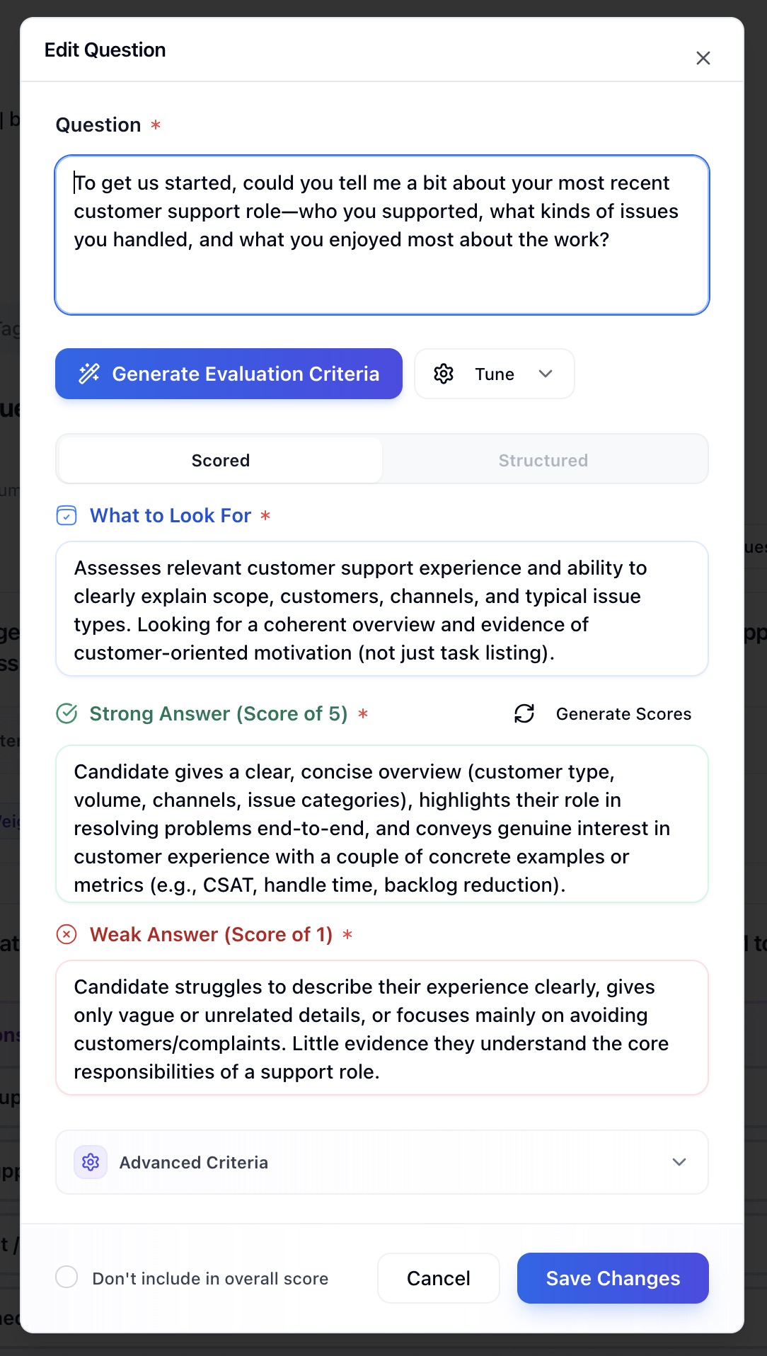This screenshot has height=1356, width=767.
Task: Click the refresh icon beside Generate Scores
Action: [x=524, y=713]
